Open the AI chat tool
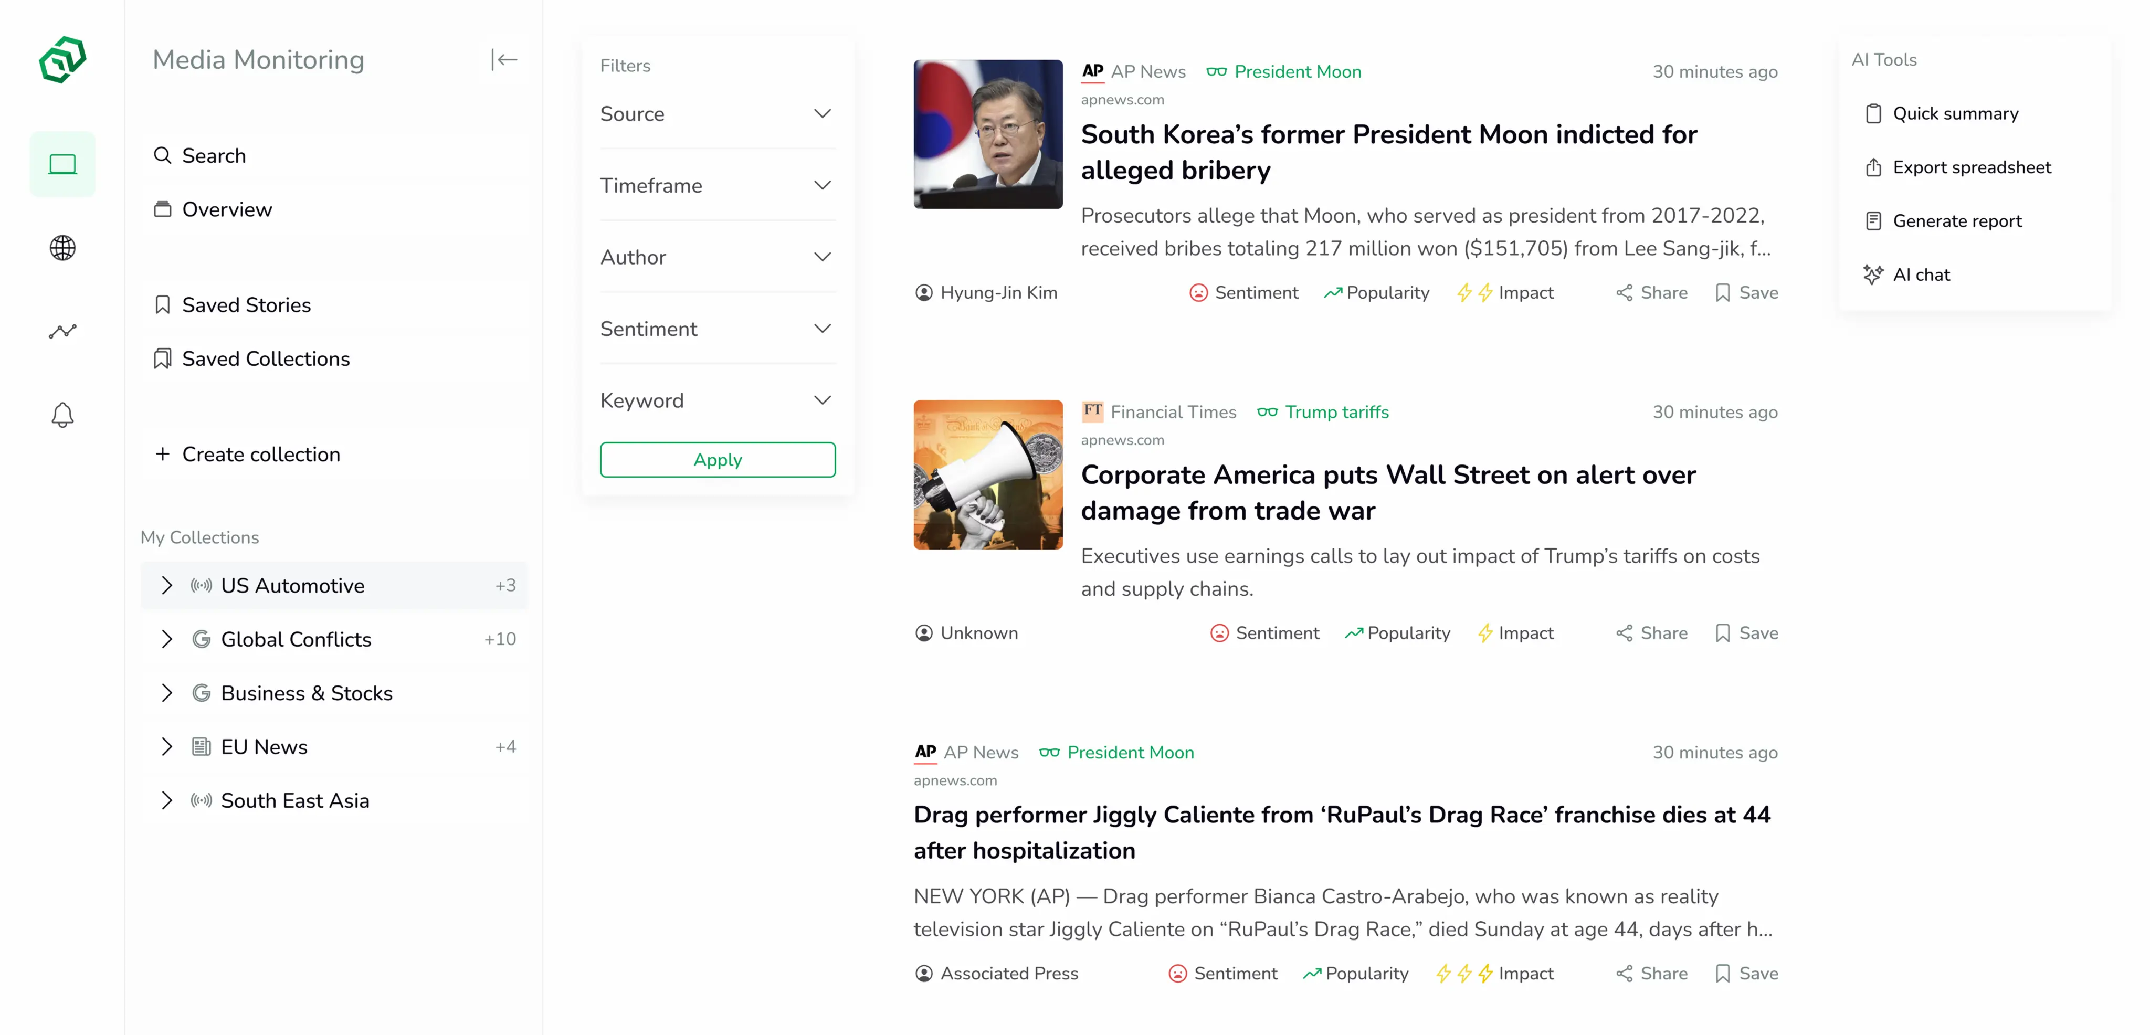Image resolution: width=2150 pixels, height=1035 pixels. (x=1921, y=274)
